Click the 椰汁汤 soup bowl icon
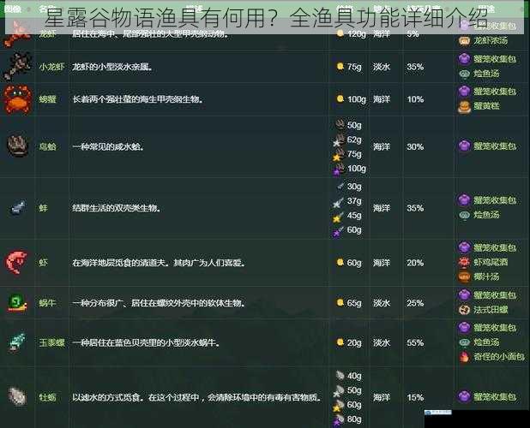The image size is (530, 428). tap(464, 276)
